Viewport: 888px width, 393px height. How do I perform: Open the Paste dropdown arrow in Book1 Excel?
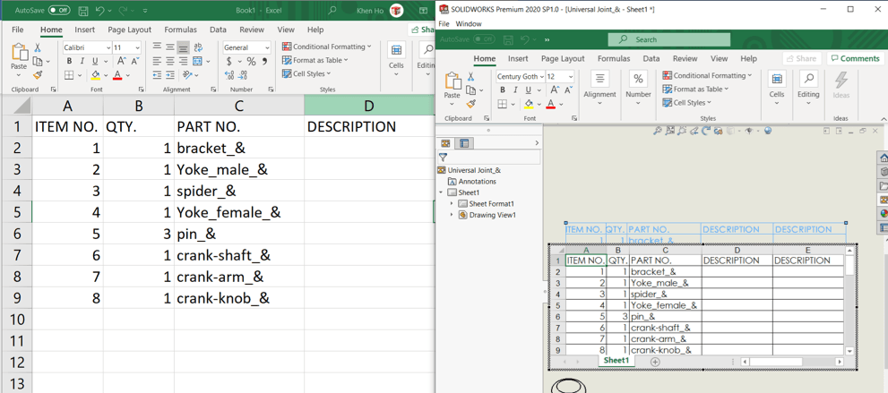(19, 74)
